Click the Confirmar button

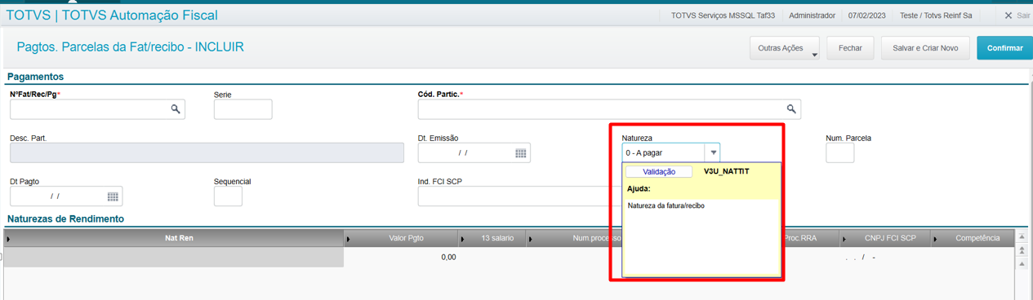click(x=1004, y=48)
